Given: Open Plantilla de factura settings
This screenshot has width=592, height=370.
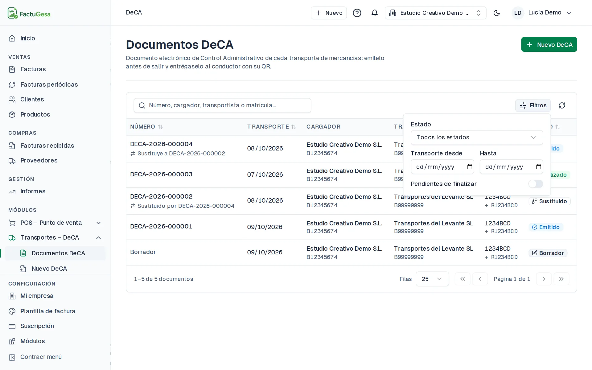Looking at the screenshot, I should click(55, 311).
